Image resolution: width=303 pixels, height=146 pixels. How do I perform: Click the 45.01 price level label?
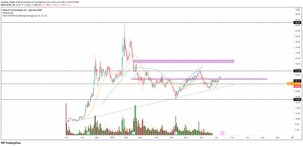[297, 23]
